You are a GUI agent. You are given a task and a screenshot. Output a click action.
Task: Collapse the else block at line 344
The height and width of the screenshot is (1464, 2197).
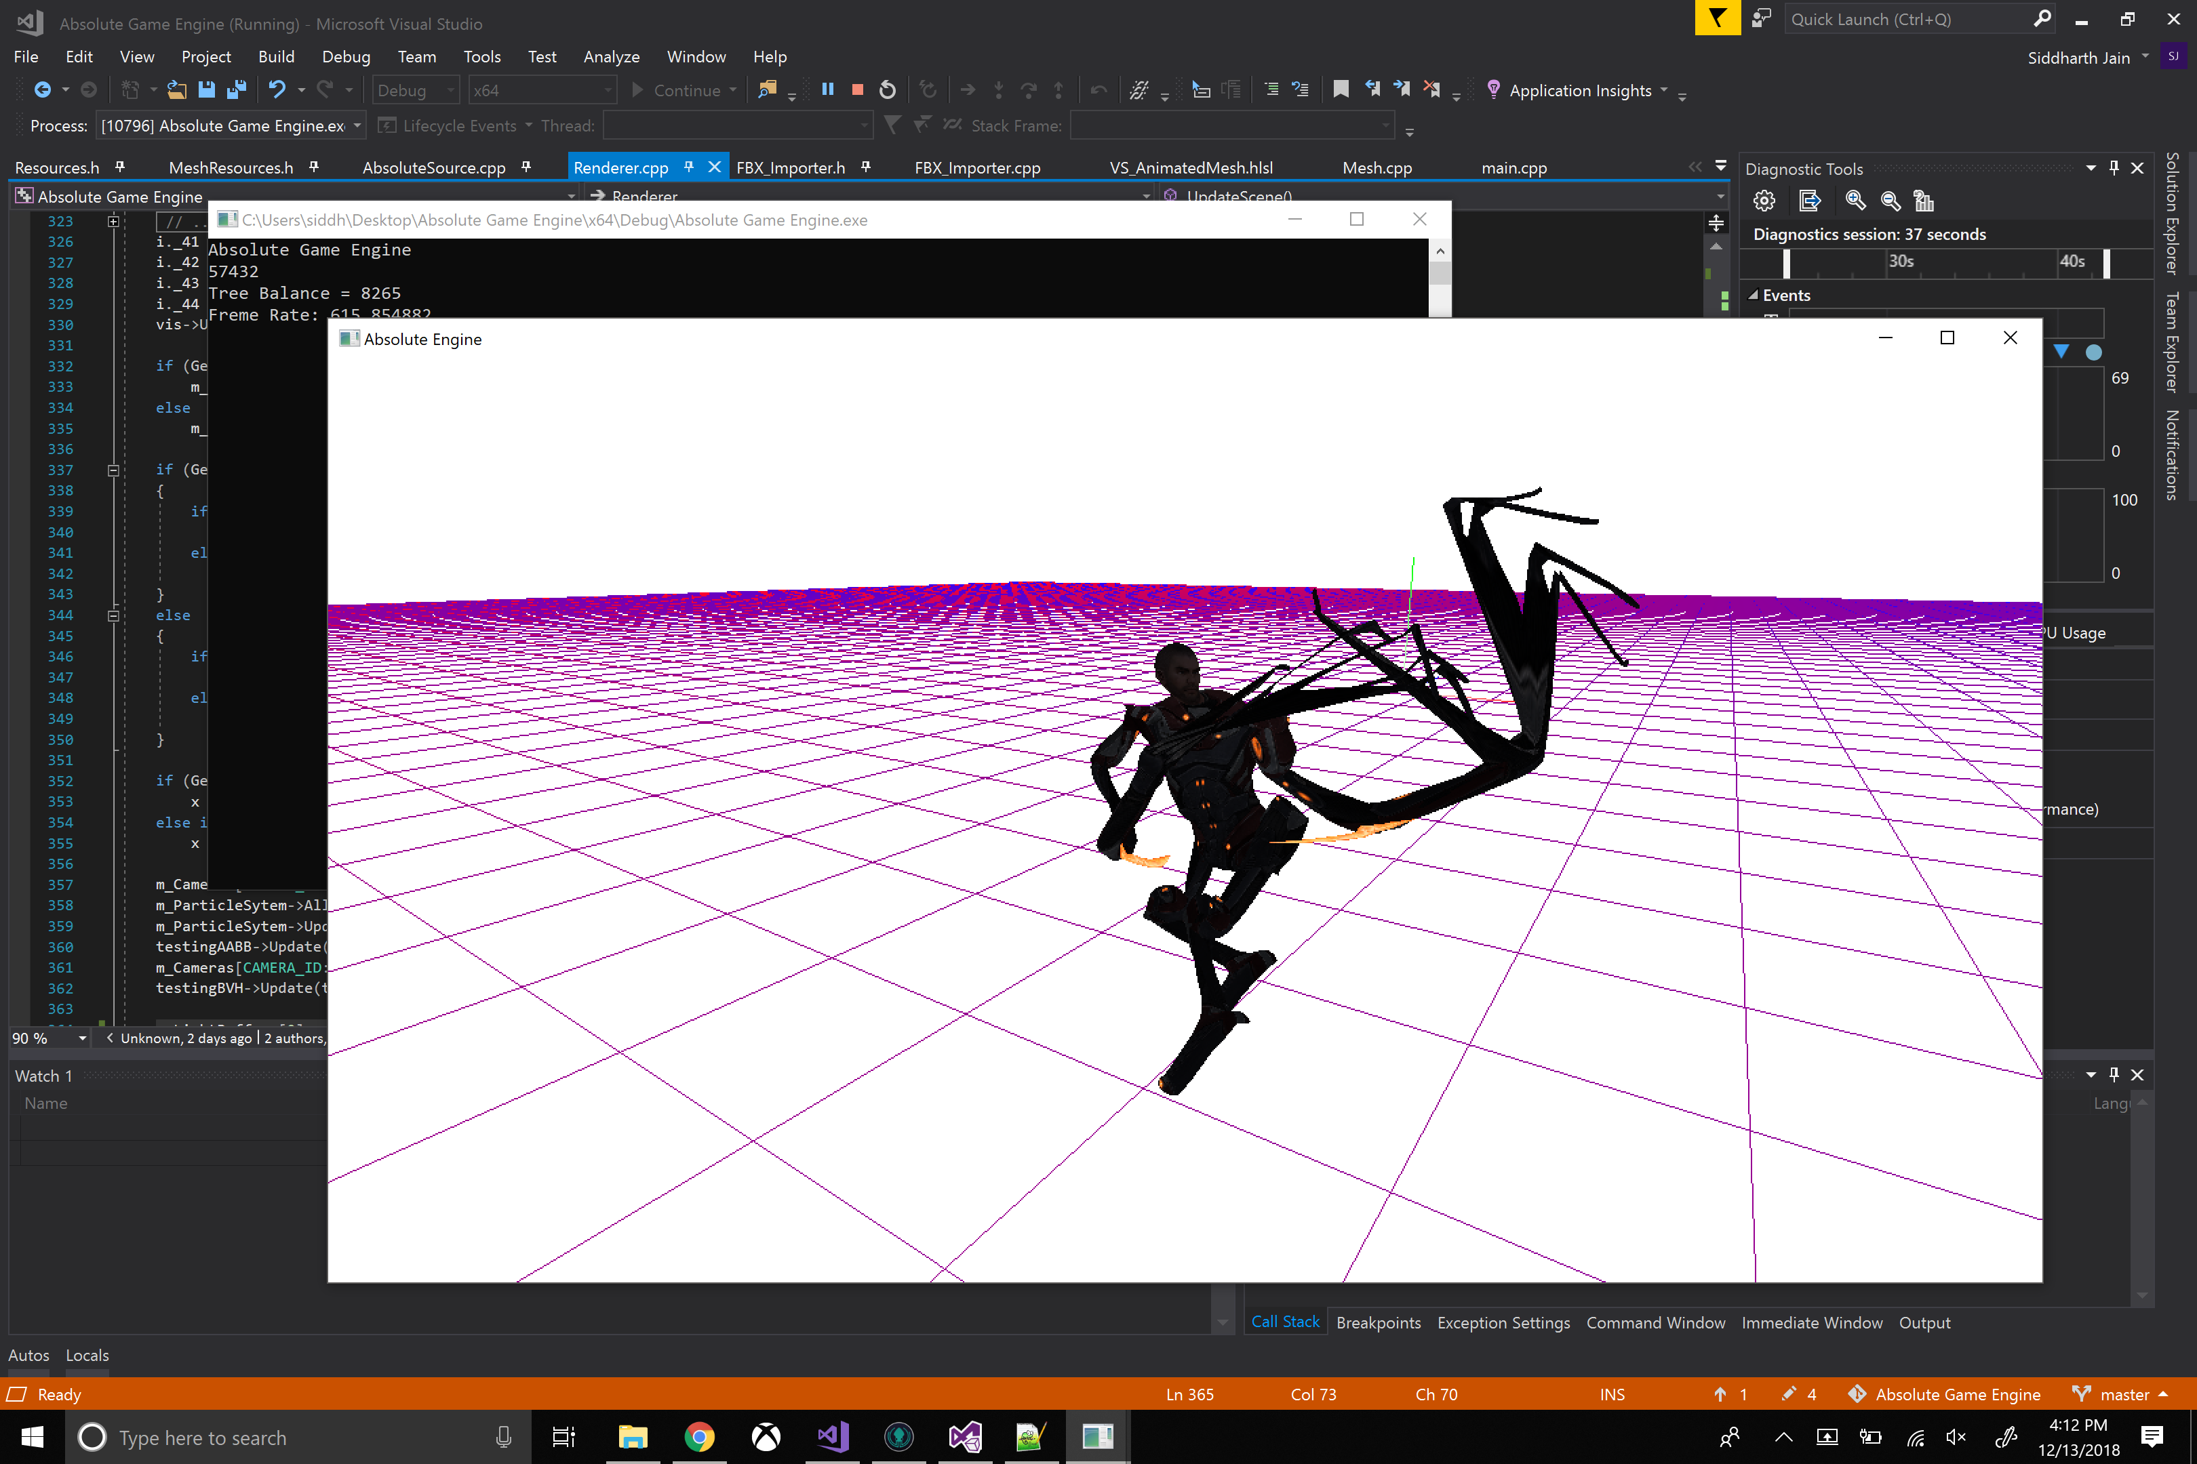click(x=113, y=615)
